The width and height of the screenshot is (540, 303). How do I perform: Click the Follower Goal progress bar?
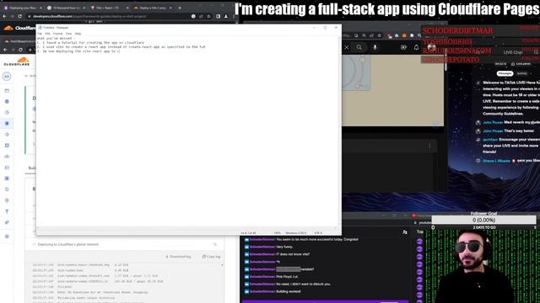(483, 220)
